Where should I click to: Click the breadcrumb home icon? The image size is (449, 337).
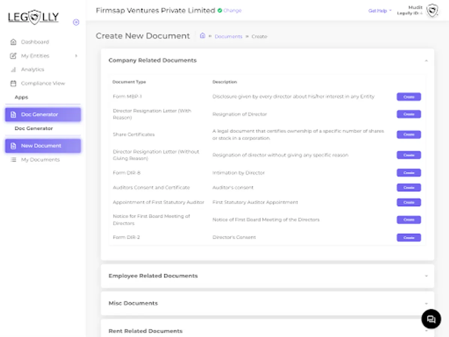[202, 36]
